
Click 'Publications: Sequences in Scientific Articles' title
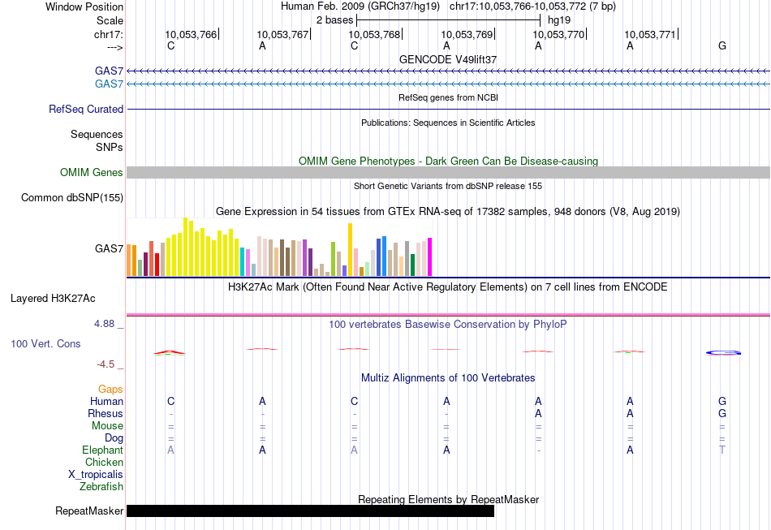[448, 123]
